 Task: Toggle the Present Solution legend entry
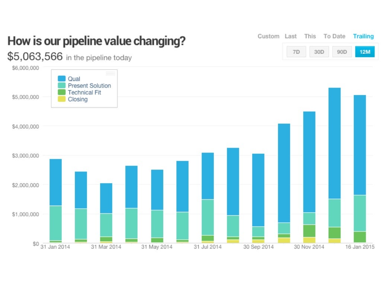pyautogui.click(x=89, y=86)
